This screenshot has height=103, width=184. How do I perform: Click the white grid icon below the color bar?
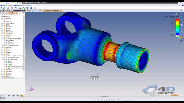(x=178, y=36)
